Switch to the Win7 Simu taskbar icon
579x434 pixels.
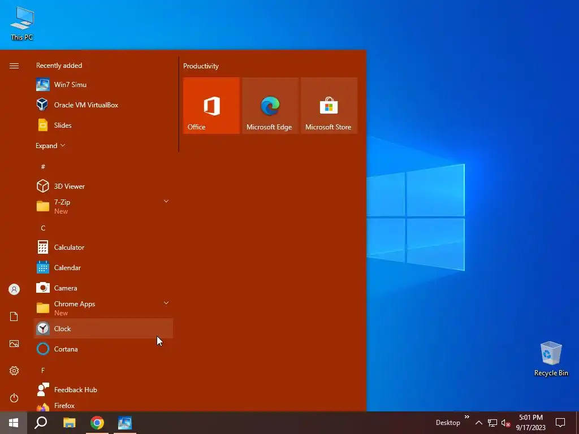[x=125, y=423]
